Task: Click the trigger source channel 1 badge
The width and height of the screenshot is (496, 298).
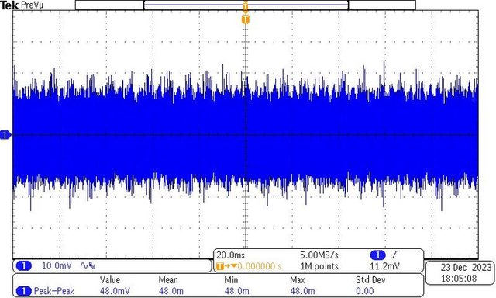Action: click(x=377, y=255)
